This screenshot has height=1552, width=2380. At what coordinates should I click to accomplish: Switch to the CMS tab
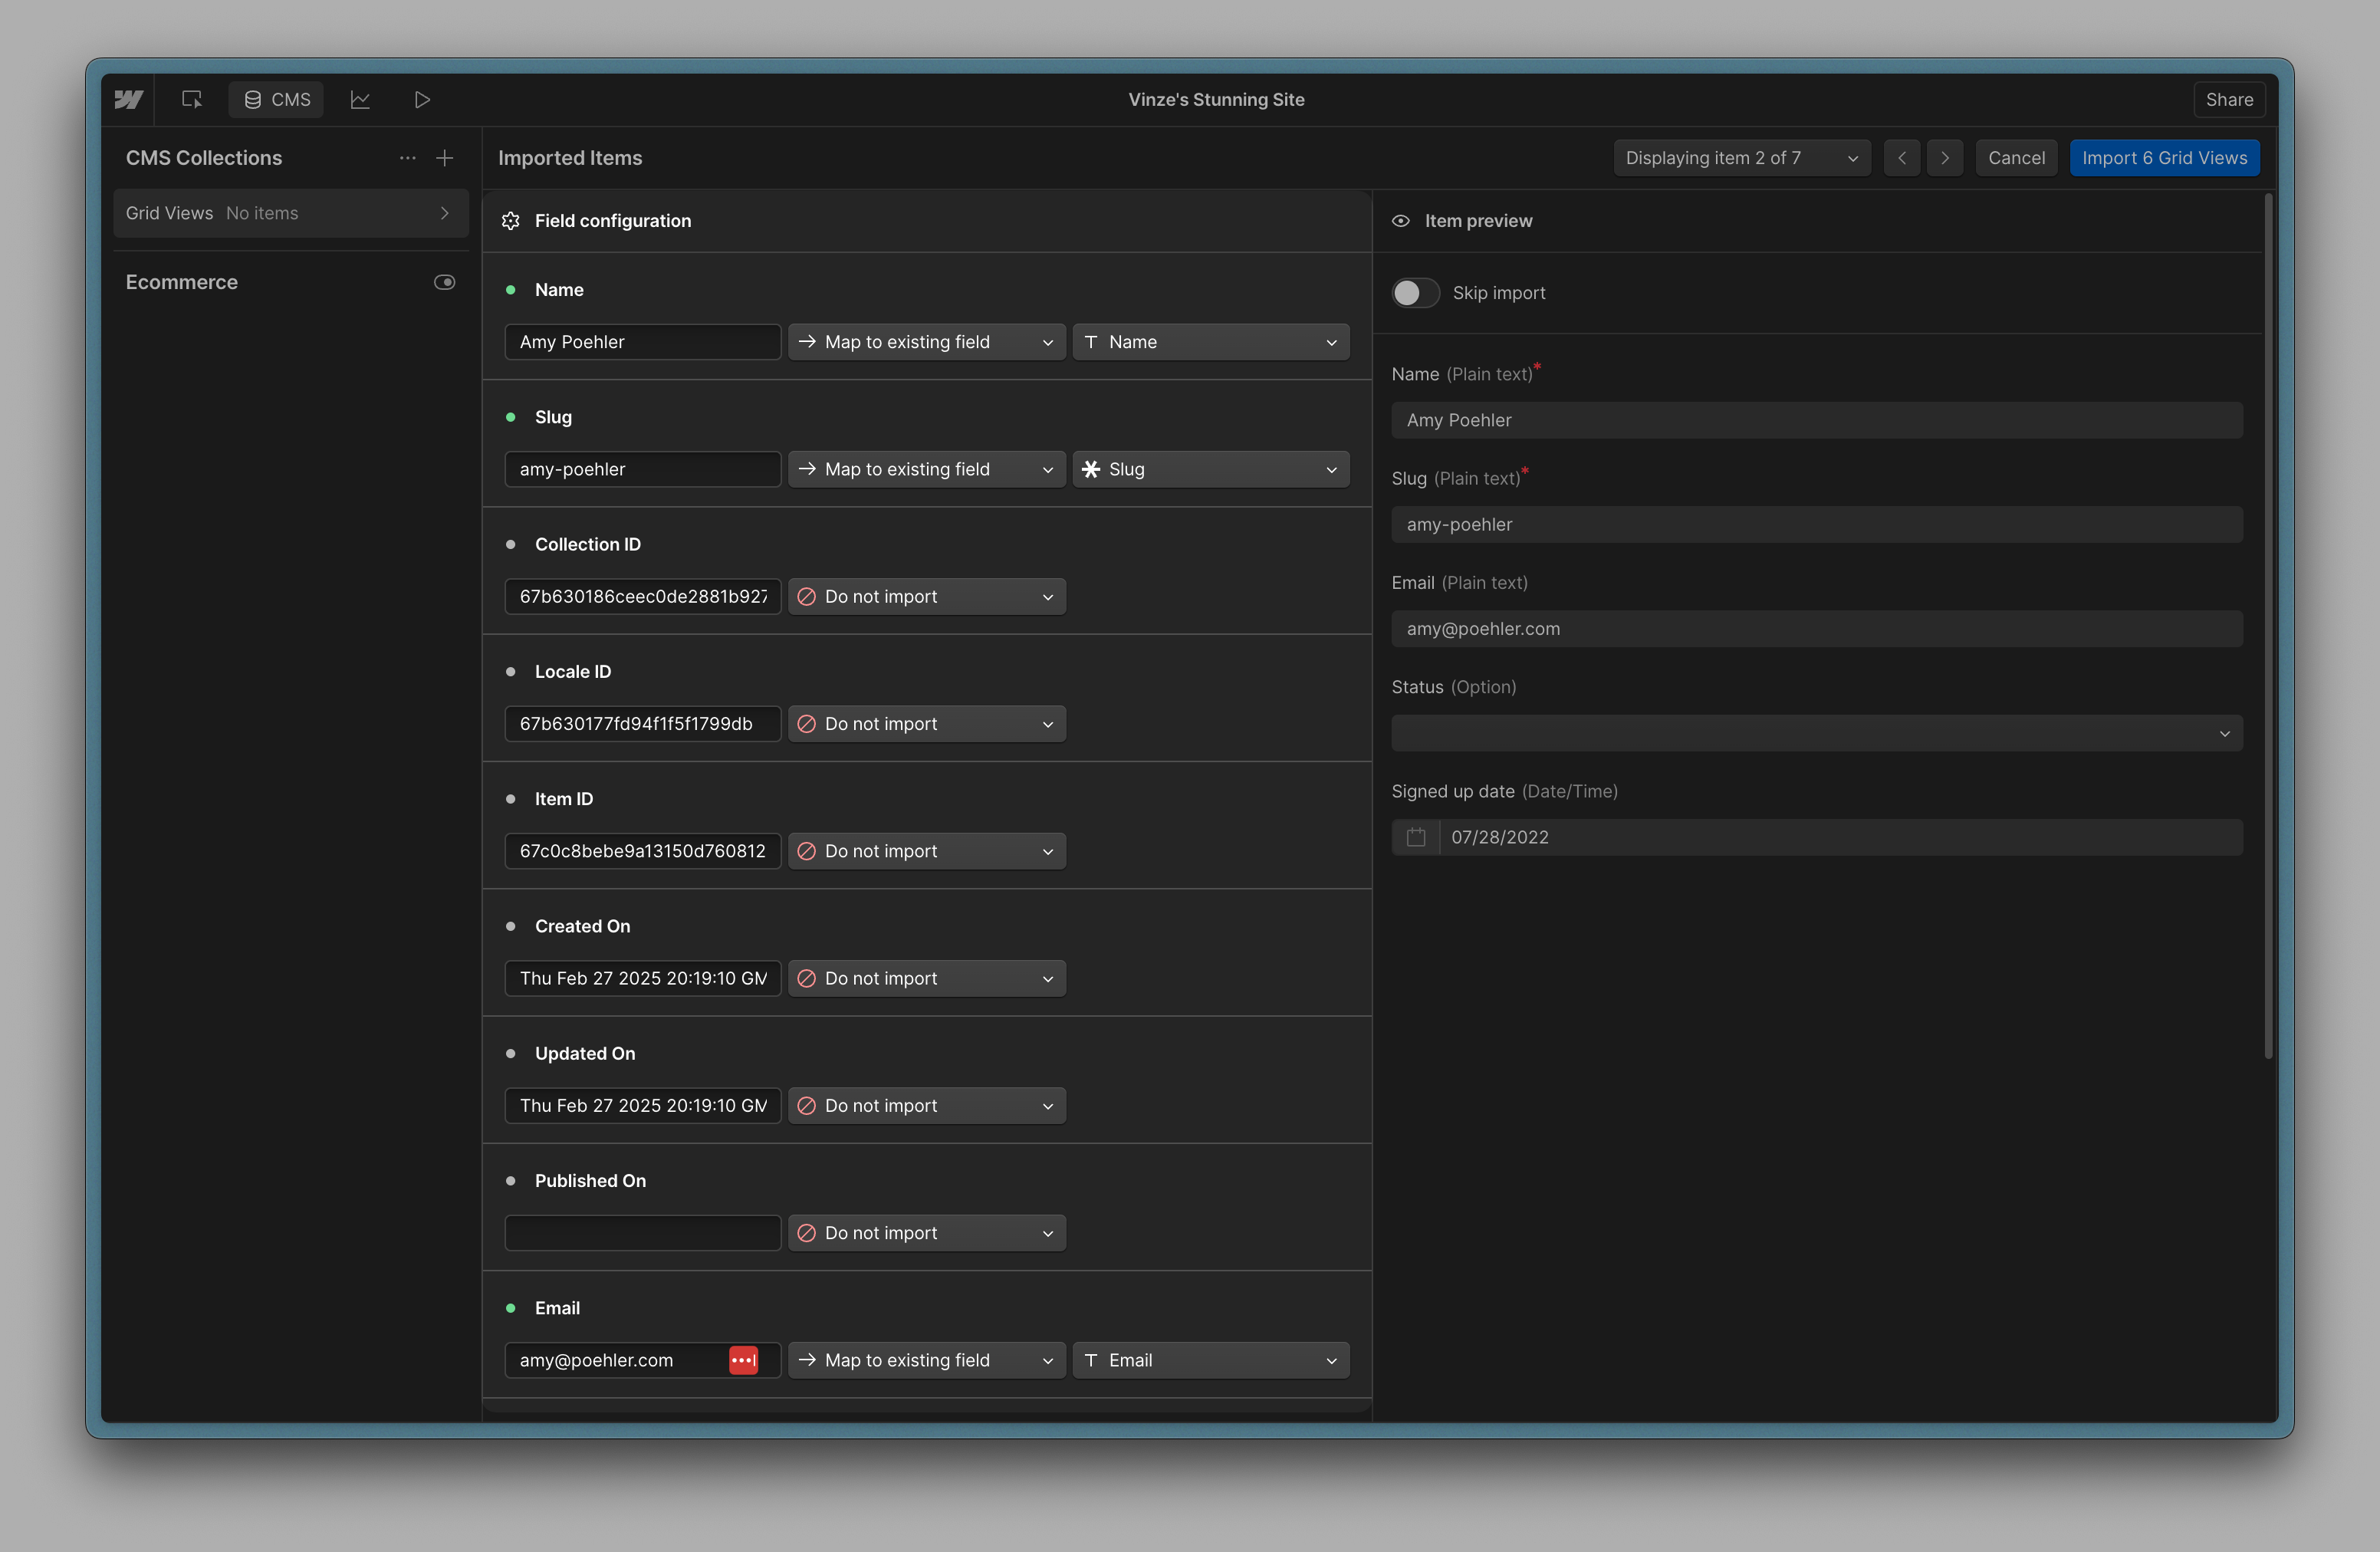(276, 99)
